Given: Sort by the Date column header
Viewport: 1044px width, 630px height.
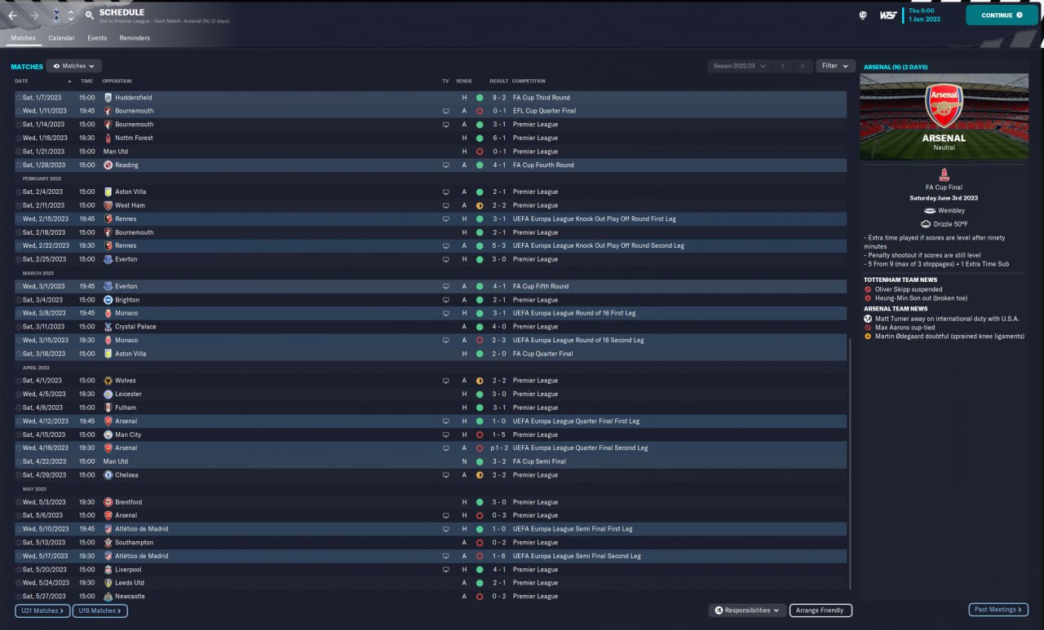Looking at the screenshot, I should pos(21,82).
